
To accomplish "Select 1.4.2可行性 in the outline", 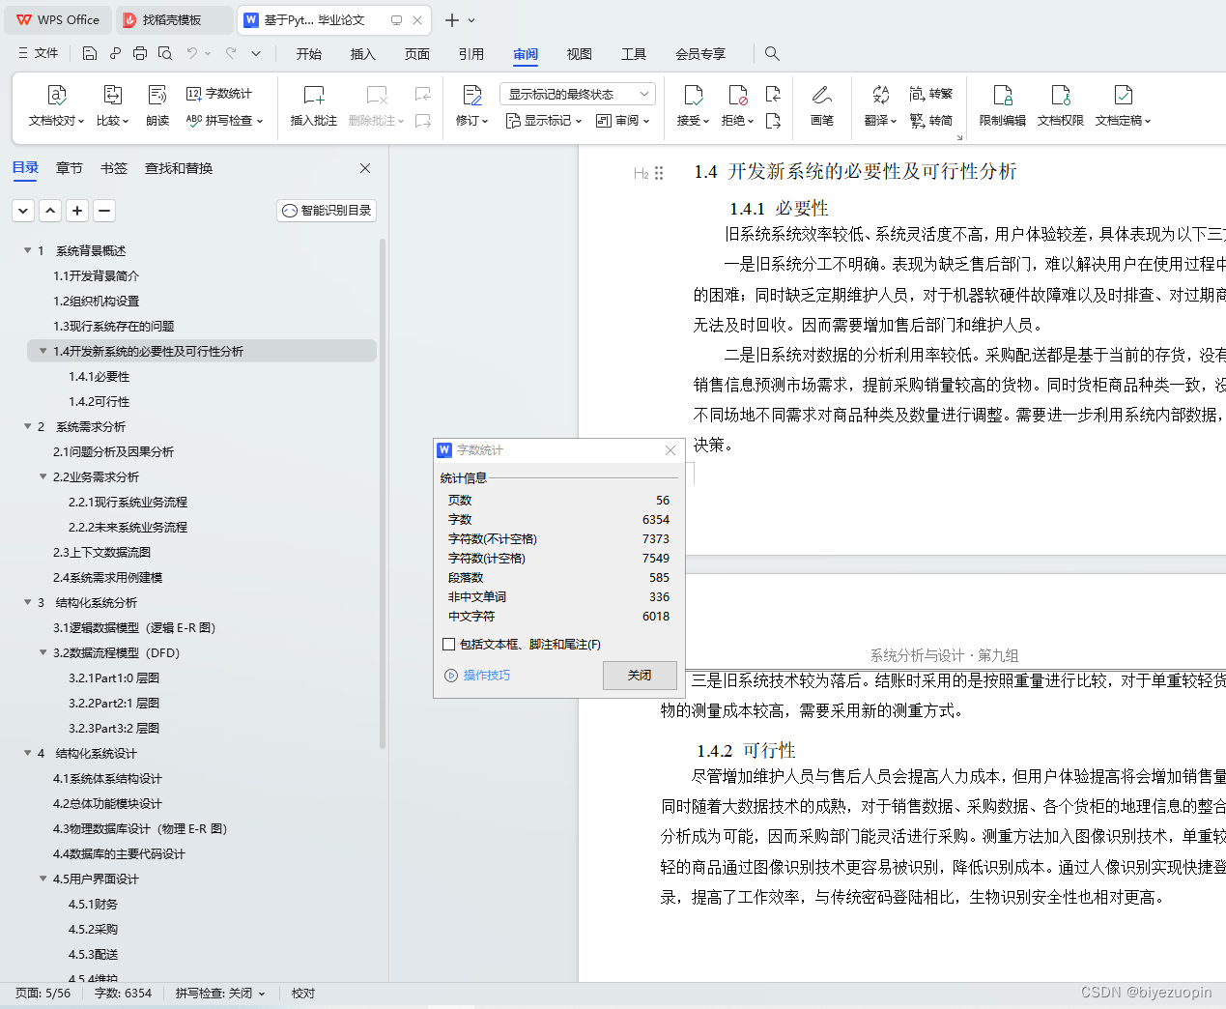I will [x=99, y=401].
